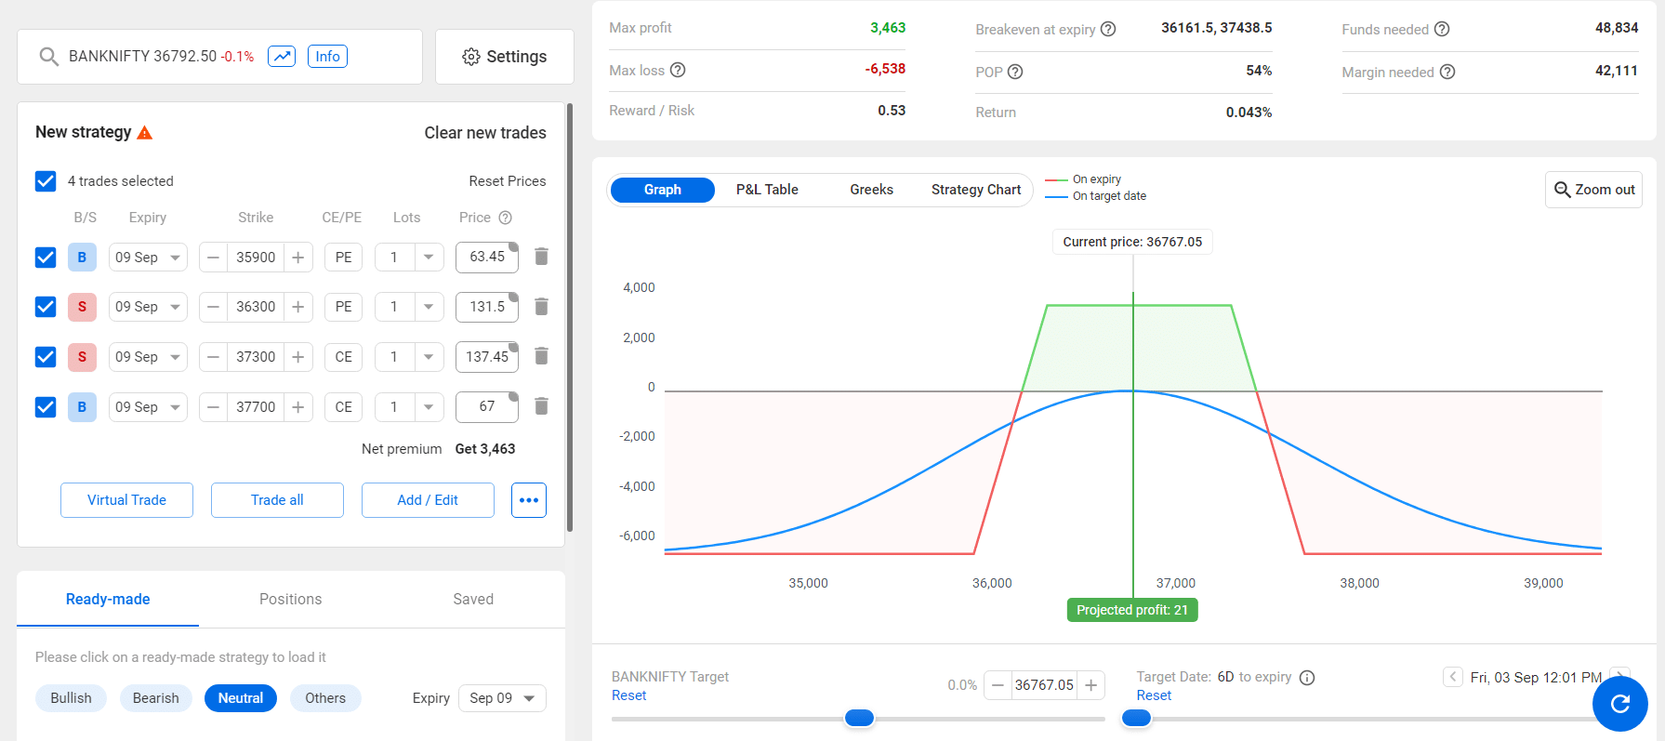Open the Strategy Chart tab
Viewport: 1665px width, 741px height.
976,190
